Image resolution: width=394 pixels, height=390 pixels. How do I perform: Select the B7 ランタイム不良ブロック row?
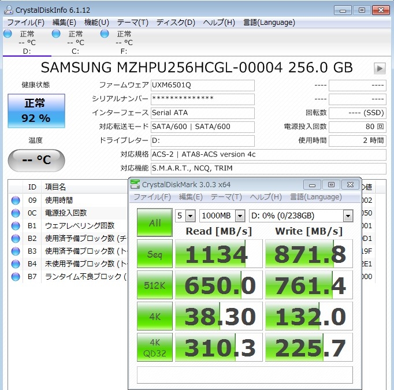(x=68, y=276)
